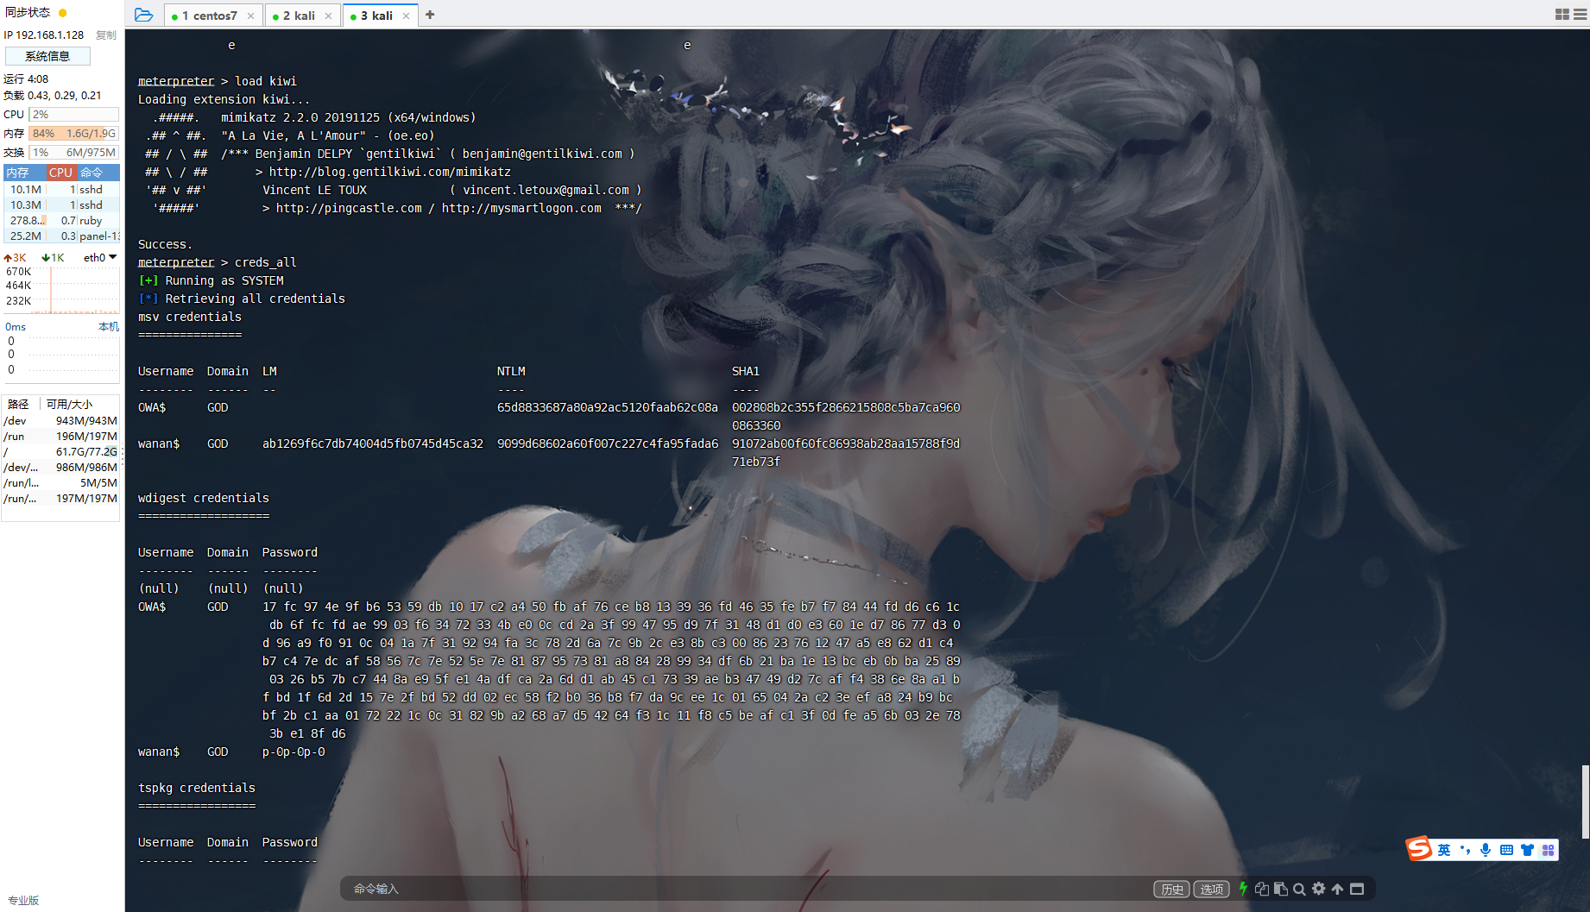
Task: Open the eth0 network interface dropdown
Action: point(100,257)
